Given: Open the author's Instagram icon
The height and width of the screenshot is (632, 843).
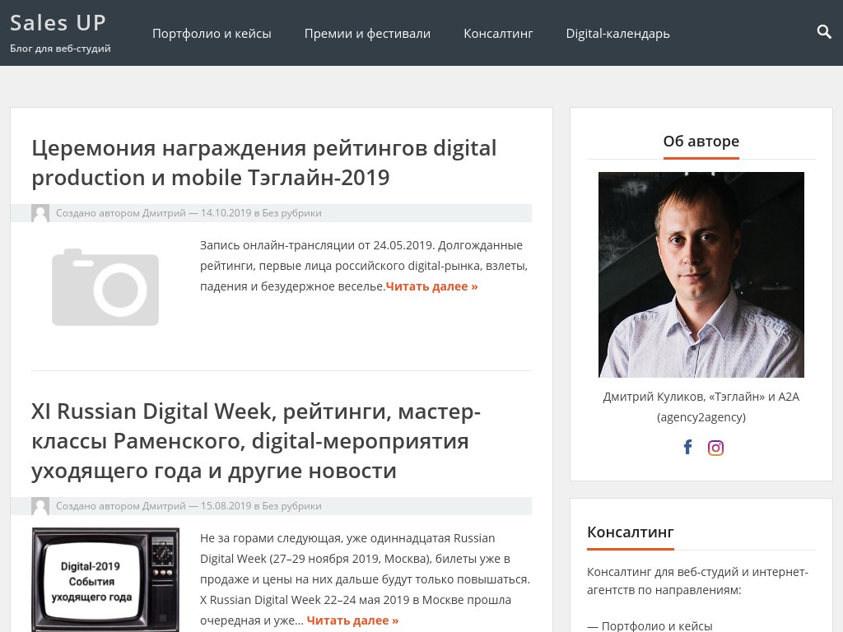Looking at the screenshot, I should pos(715,448).
